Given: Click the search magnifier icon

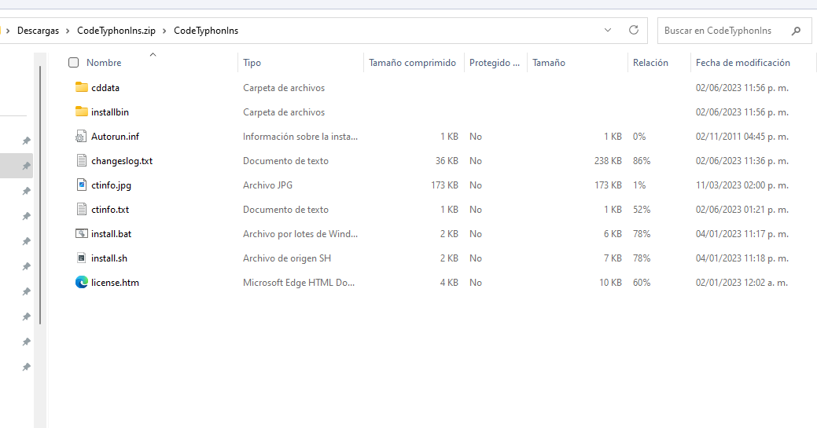Looking at the screenshot, I should [x=797, y=31].
